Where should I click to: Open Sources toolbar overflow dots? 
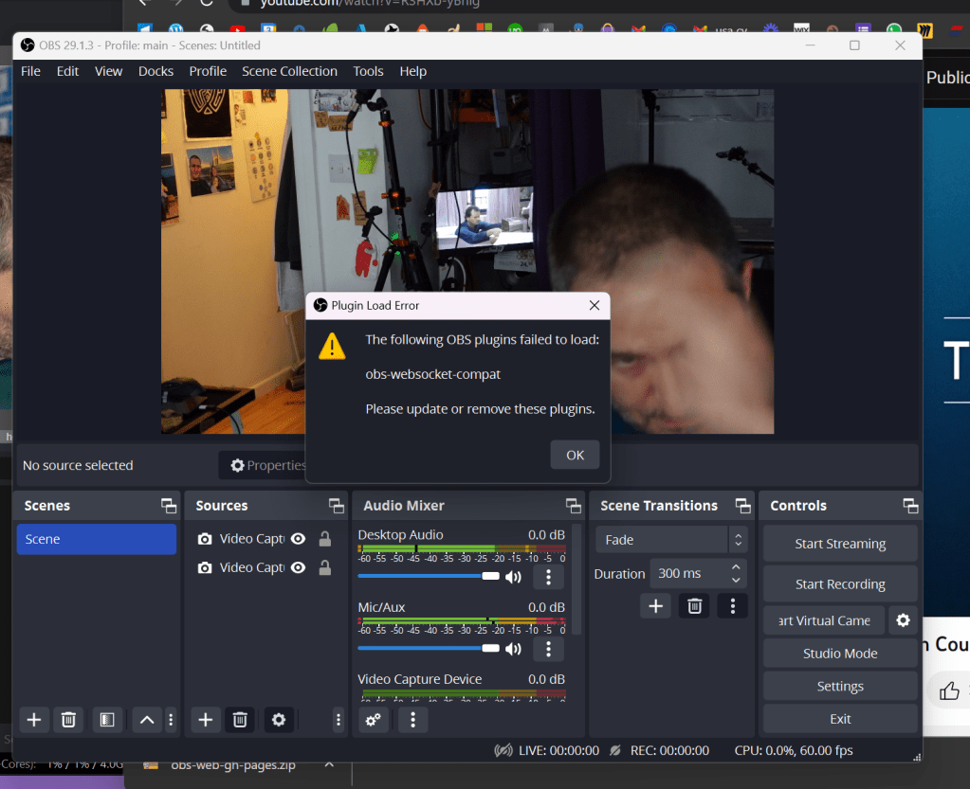click(338, 720)
